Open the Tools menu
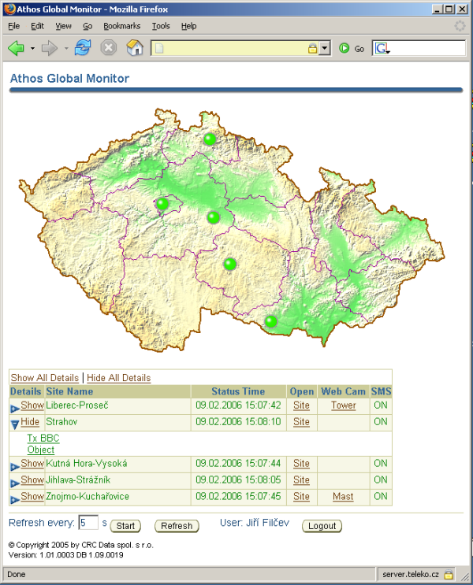The width and height of the screenshot is (473, 585). (x=161, y=26)
